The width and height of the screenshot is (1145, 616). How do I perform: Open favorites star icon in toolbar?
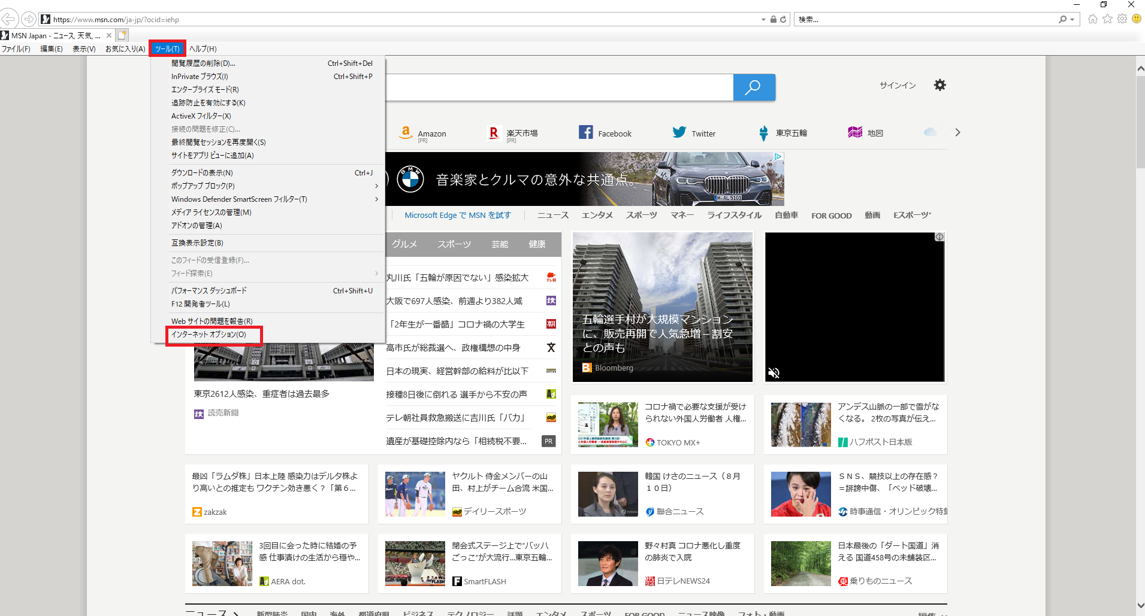click(x=1107, y=19)
